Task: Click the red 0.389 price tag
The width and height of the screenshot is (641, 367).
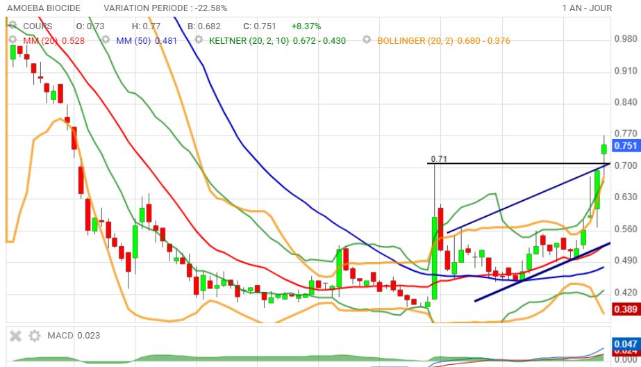Action: (x=626, y=309)
